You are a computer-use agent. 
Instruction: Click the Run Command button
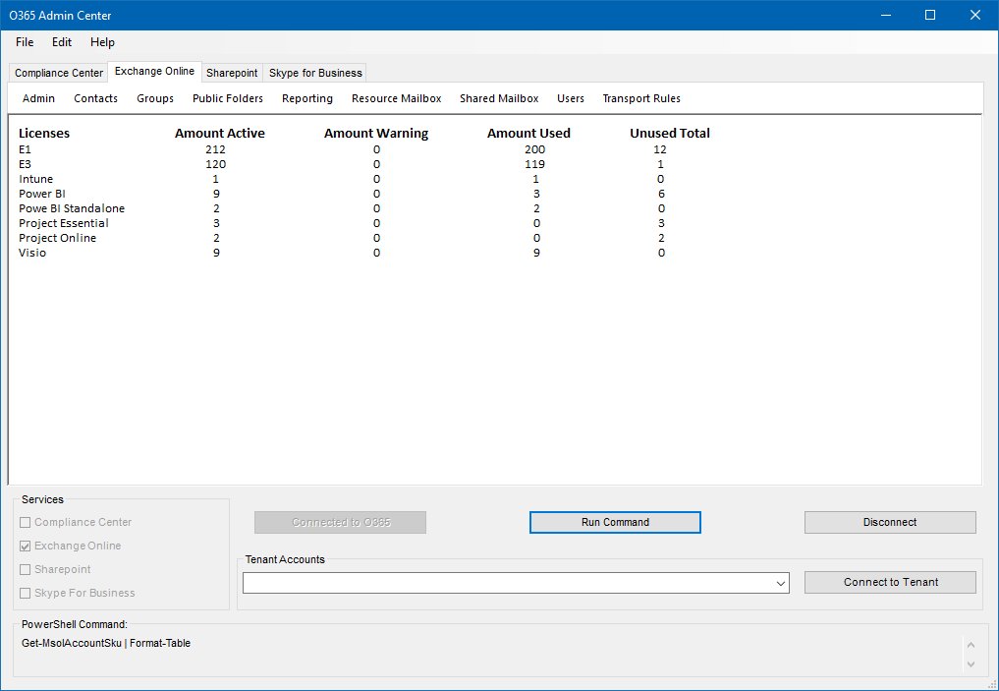pyautogui.click(x=614, y=522)
